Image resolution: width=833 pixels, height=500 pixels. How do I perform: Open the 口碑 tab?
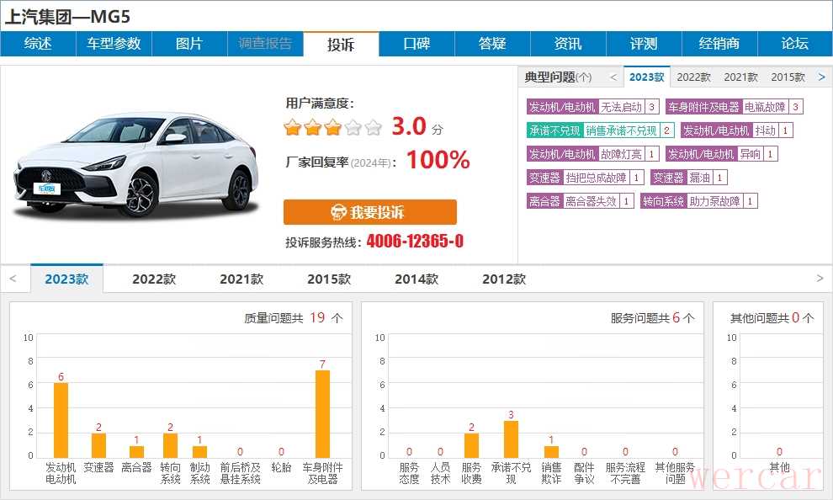416,44
